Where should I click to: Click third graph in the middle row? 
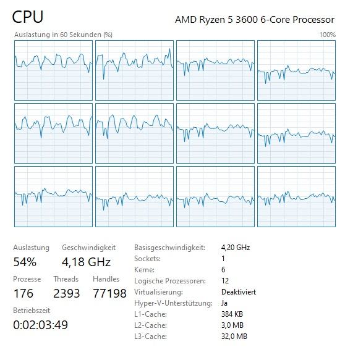215,133
